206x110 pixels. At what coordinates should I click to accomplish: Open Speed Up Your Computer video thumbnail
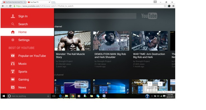(x=150, y=86)
